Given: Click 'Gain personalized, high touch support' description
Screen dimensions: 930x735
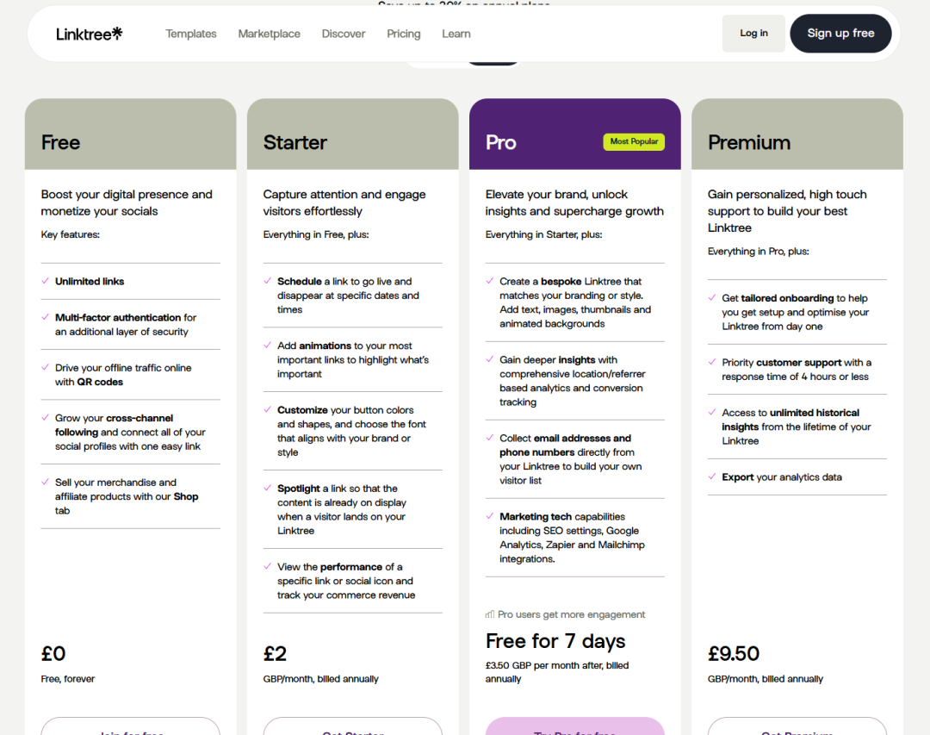Looking at the screenshot, I should (x=787, y=211).
